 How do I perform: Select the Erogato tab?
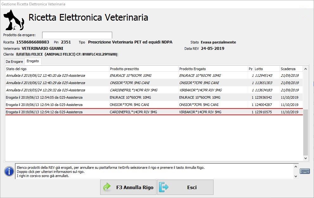33,61
